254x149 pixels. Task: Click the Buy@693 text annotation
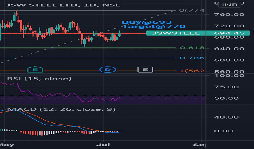point(147,22)
